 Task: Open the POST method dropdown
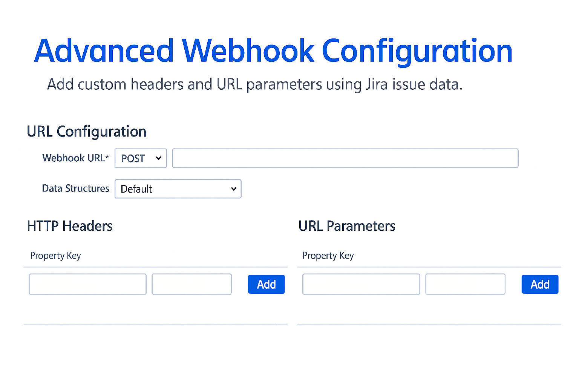(141, 158)
